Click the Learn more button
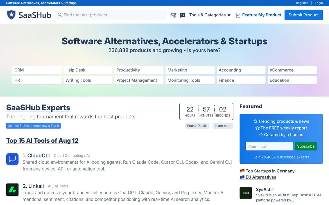The image size is (329, 205). tap(223, 126)
